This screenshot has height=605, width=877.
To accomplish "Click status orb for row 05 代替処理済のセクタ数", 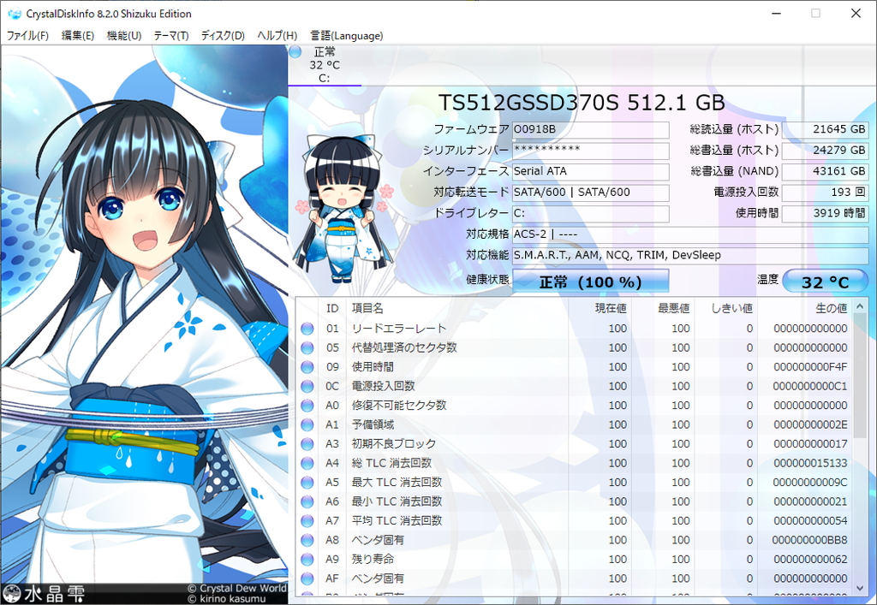I will (x=307, y=348).
